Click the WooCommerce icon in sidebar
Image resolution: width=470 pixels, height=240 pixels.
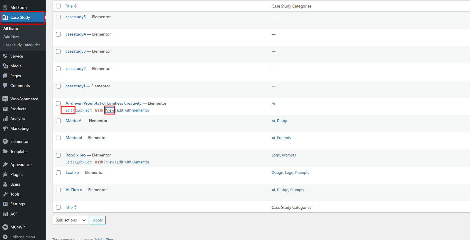5,99
